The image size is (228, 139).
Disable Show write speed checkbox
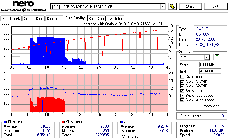182,100
